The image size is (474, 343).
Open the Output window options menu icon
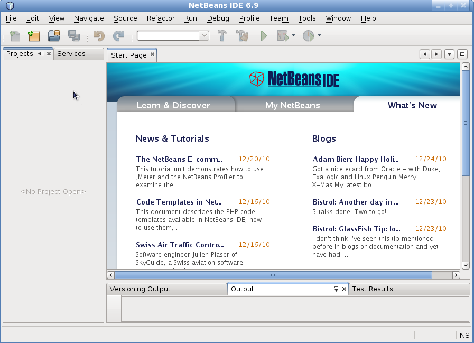pyautogui.click(x=336, y=289)
